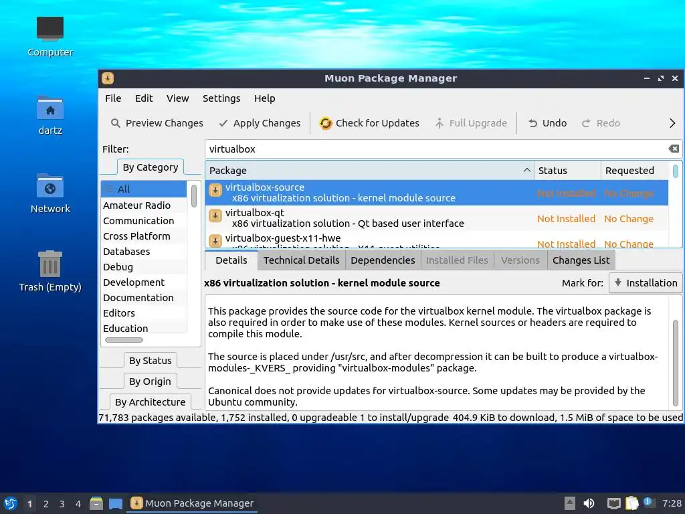Sort by the Package column header

369,171
